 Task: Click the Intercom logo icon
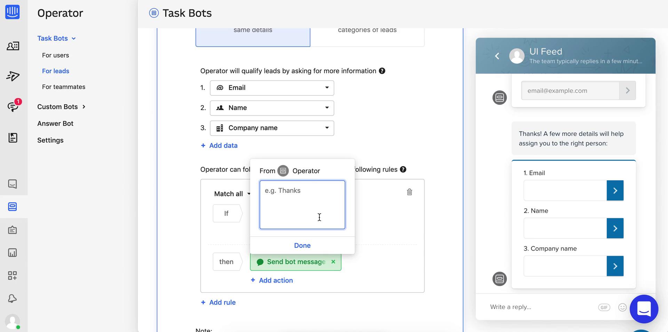point(13,12)
